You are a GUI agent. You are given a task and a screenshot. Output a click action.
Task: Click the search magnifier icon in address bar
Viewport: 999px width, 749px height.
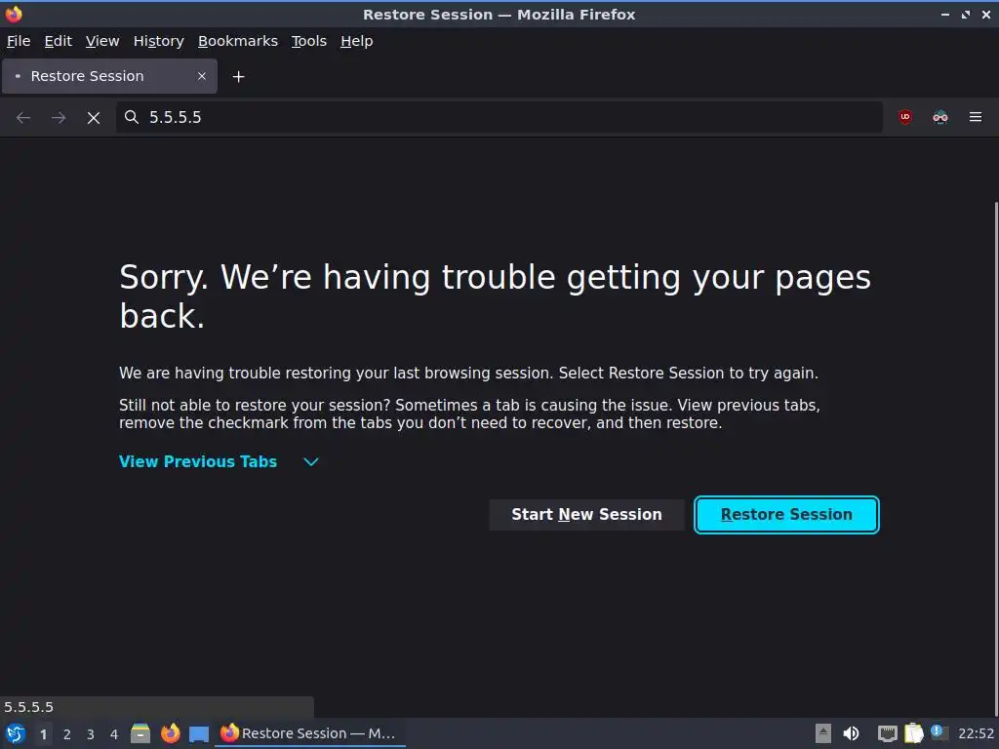pyautogui.click(x=132, y=117)
